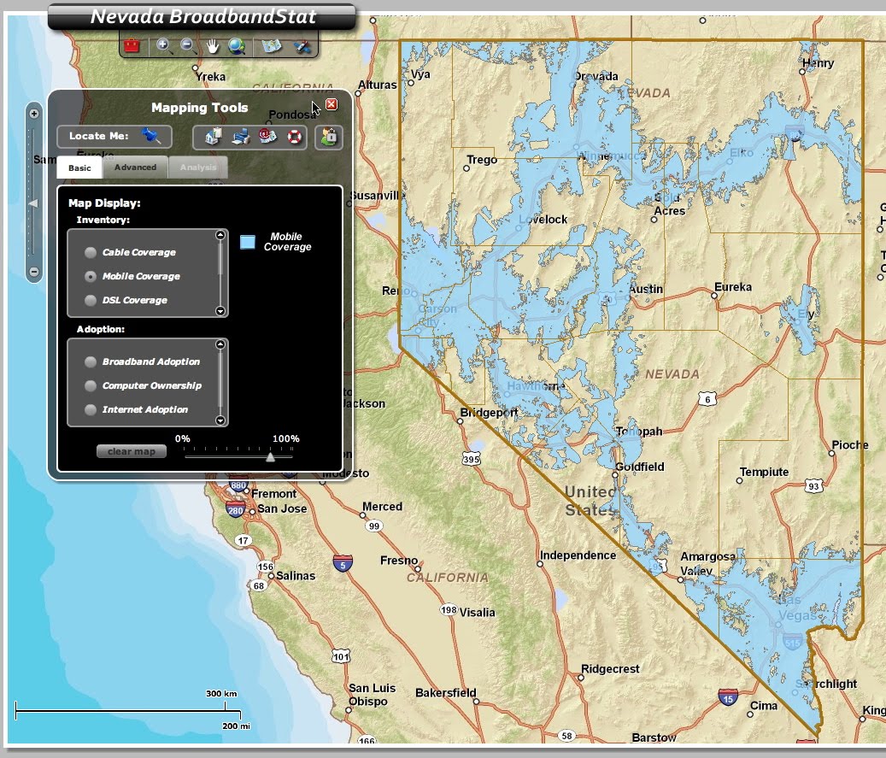Click the Inventory list scroll-up arrow
886x758 pixels.
(220, 235)
